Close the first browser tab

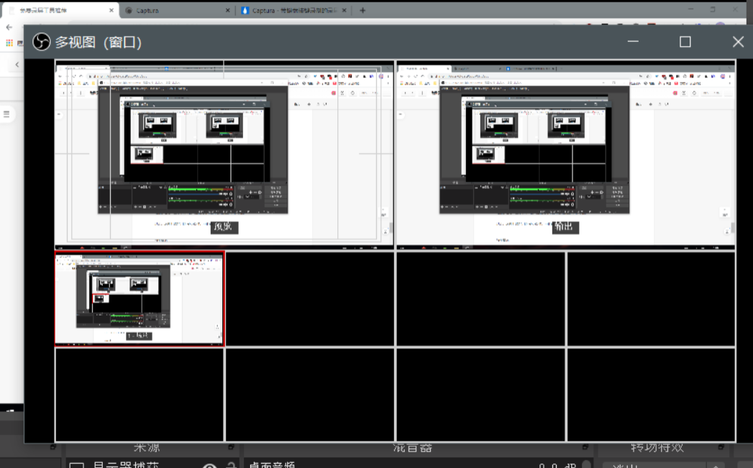pos(111,11)
